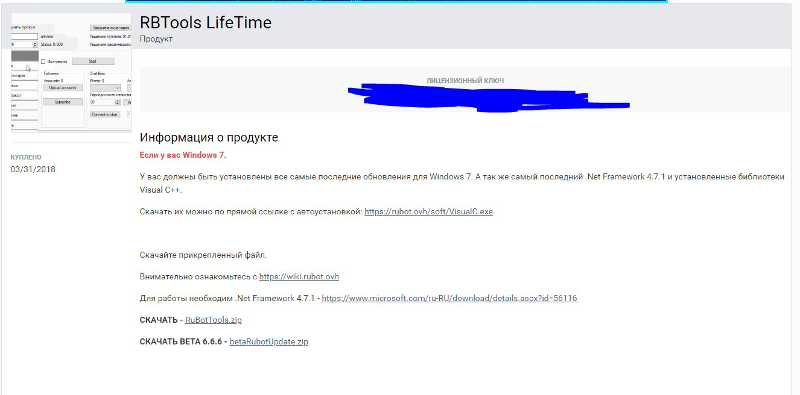Click the Информация о продукте heading
Image resolution: width=800 pixels, height=395 pixels.
pyautogui.click(x=209, y=138)
